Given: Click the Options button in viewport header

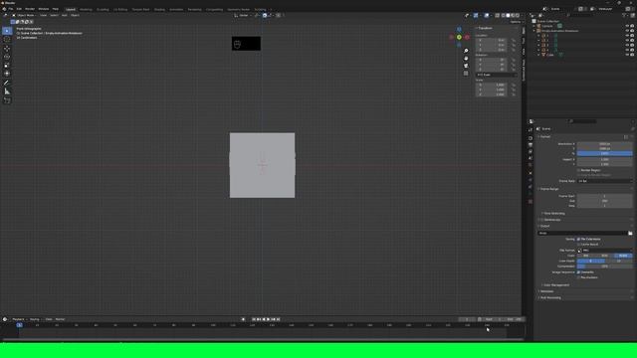Looking at the screenshot, I should [516, 22].
